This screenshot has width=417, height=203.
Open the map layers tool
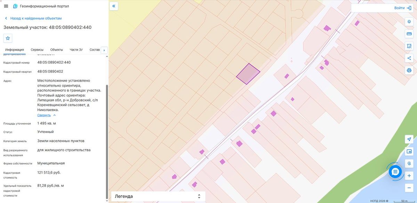(409, 22)
